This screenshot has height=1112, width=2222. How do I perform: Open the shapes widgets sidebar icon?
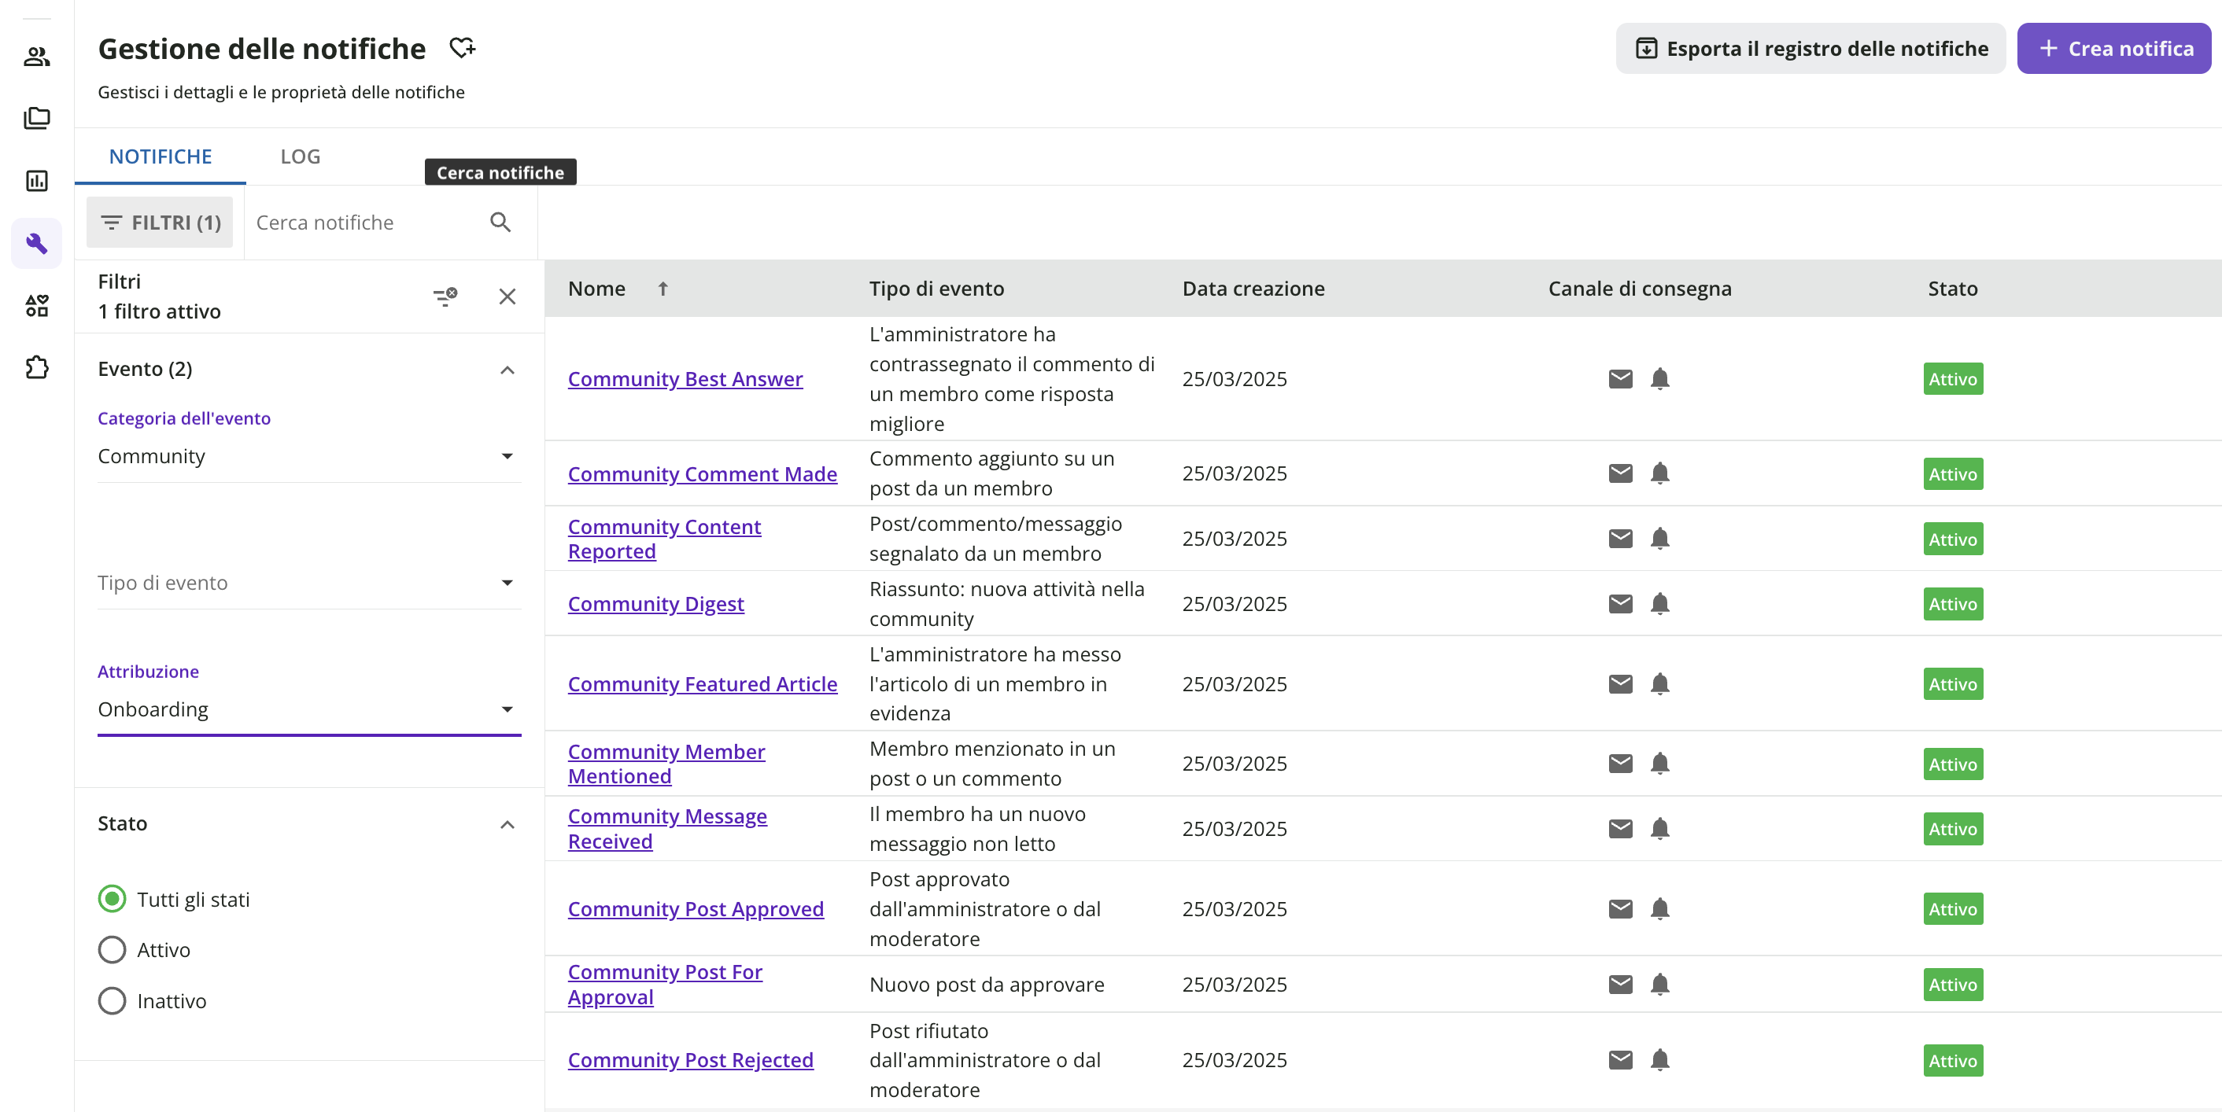36,305
